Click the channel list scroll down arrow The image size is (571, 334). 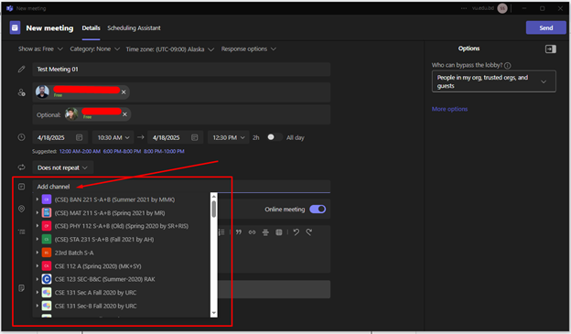pos(214,313)
